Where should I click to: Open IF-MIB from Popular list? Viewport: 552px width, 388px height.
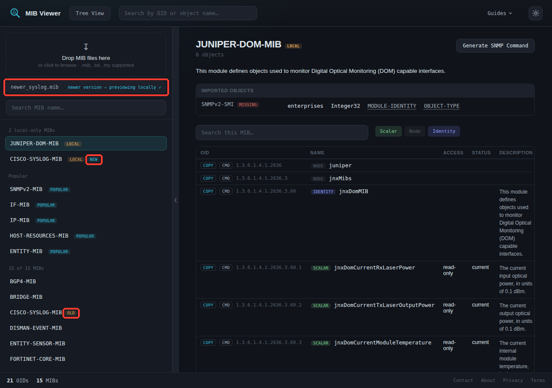click(86, 205)
